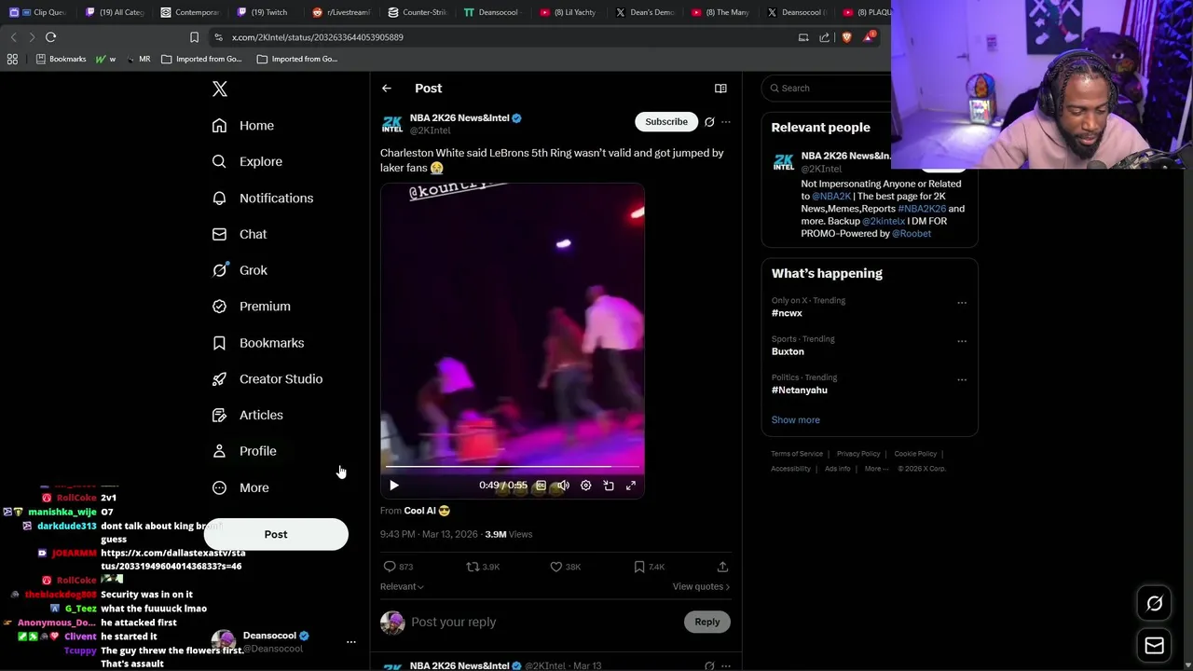Open Explore in sidebar
1193x671 pixels.
[x=247, y=161]
